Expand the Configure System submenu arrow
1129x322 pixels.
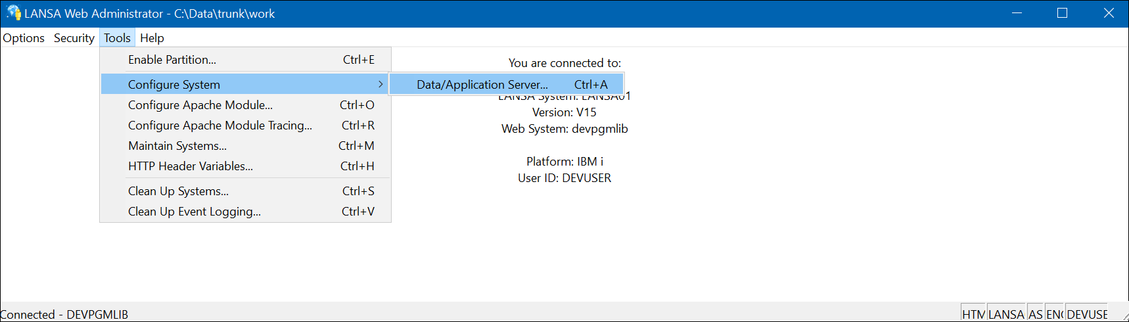tap(380, 84)
